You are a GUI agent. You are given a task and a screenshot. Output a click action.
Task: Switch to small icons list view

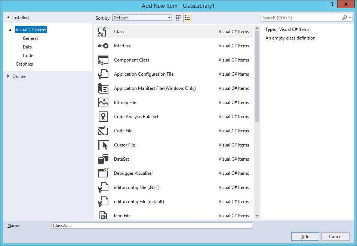click(187, 18)
